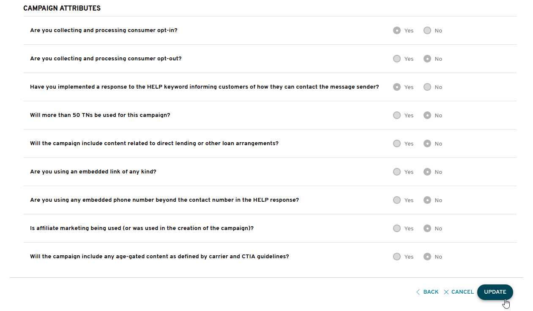
Task: Click the UPDATE button
Action: click(x=495, y=292)
